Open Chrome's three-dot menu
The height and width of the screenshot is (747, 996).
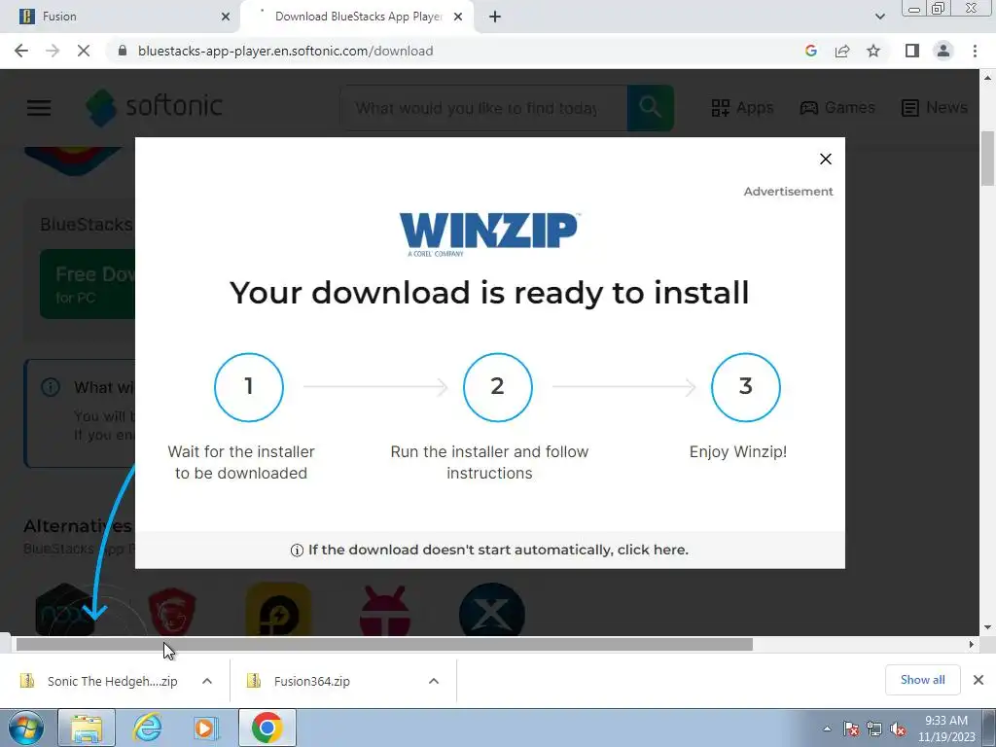tap(975, 51)
